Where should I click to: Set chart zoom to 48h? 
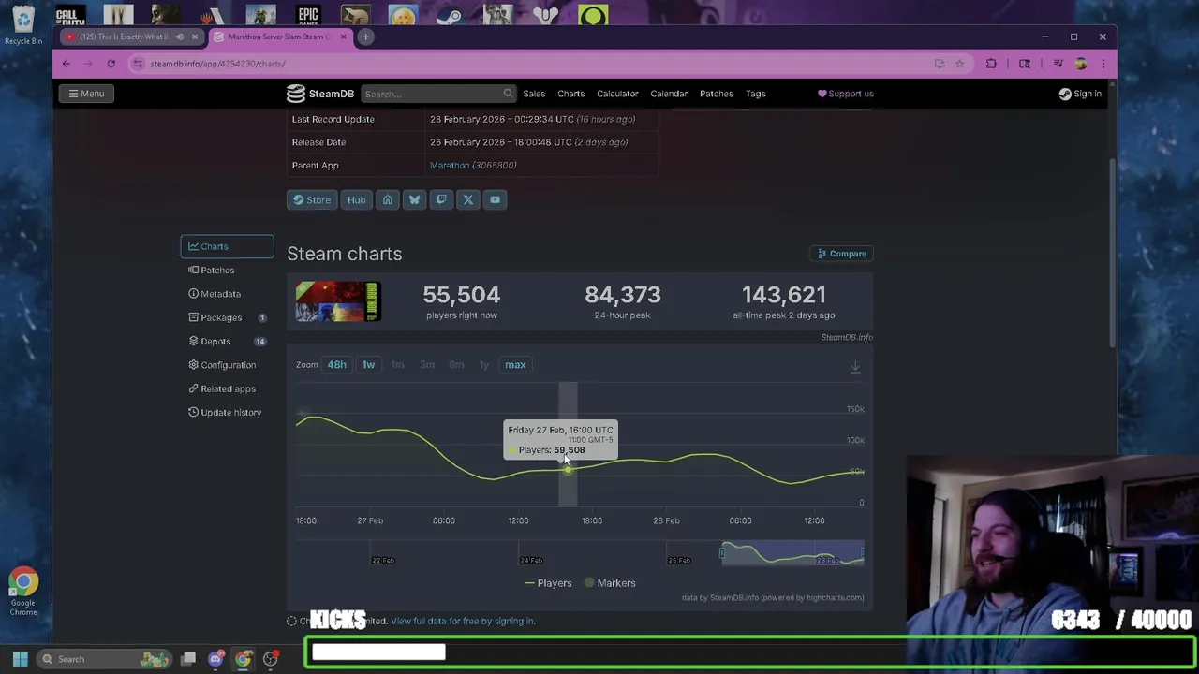[x=336, y=365]
